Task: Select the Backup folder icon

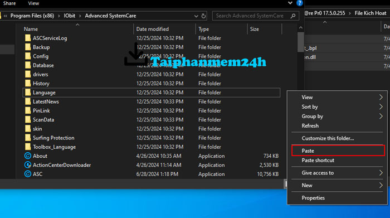Action: click(28, 47)
